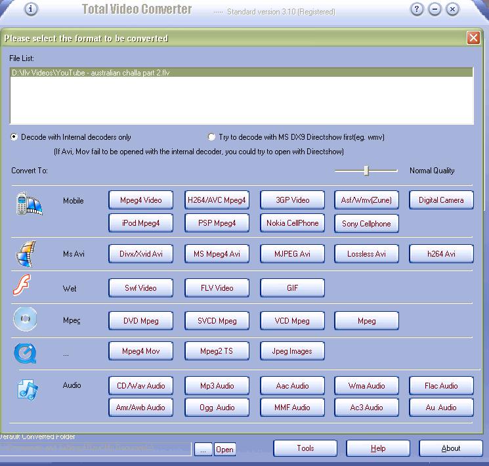
Task: Open the default converted folder
Action: (224, 450)
